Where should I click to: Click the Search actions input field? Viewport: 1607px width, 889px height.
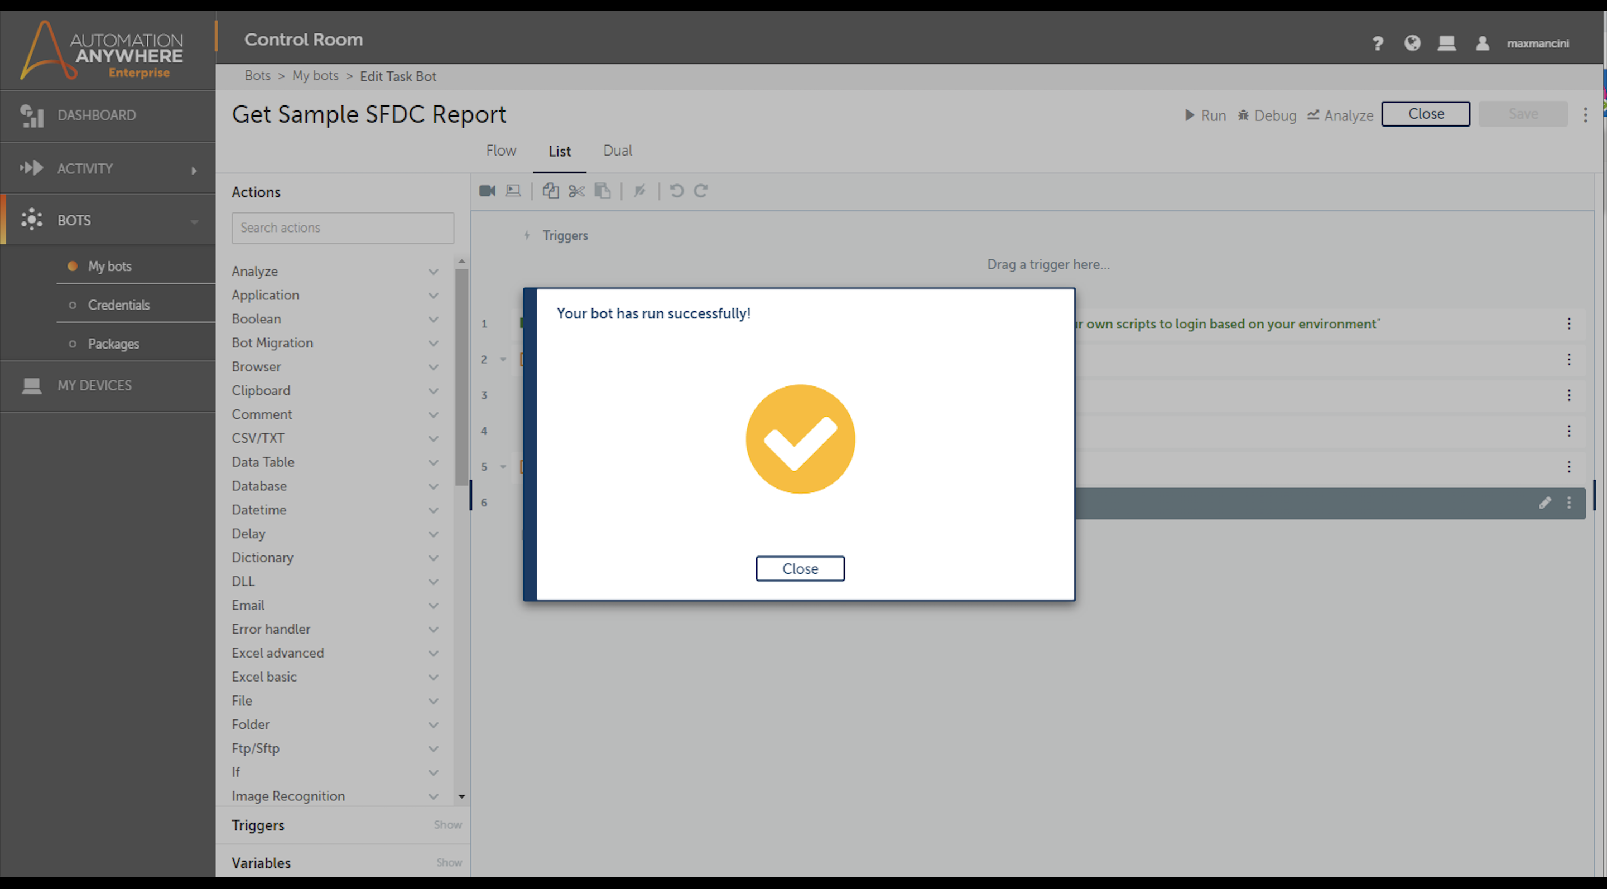tap(343, 228)
